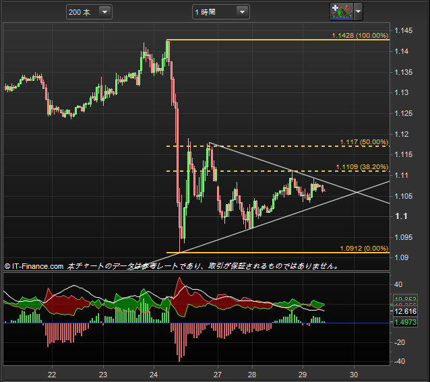Select the 1.0912 (0.00%) Fibonacci label
The height and width of the screenshot is (382, 430).
(364, 249)
